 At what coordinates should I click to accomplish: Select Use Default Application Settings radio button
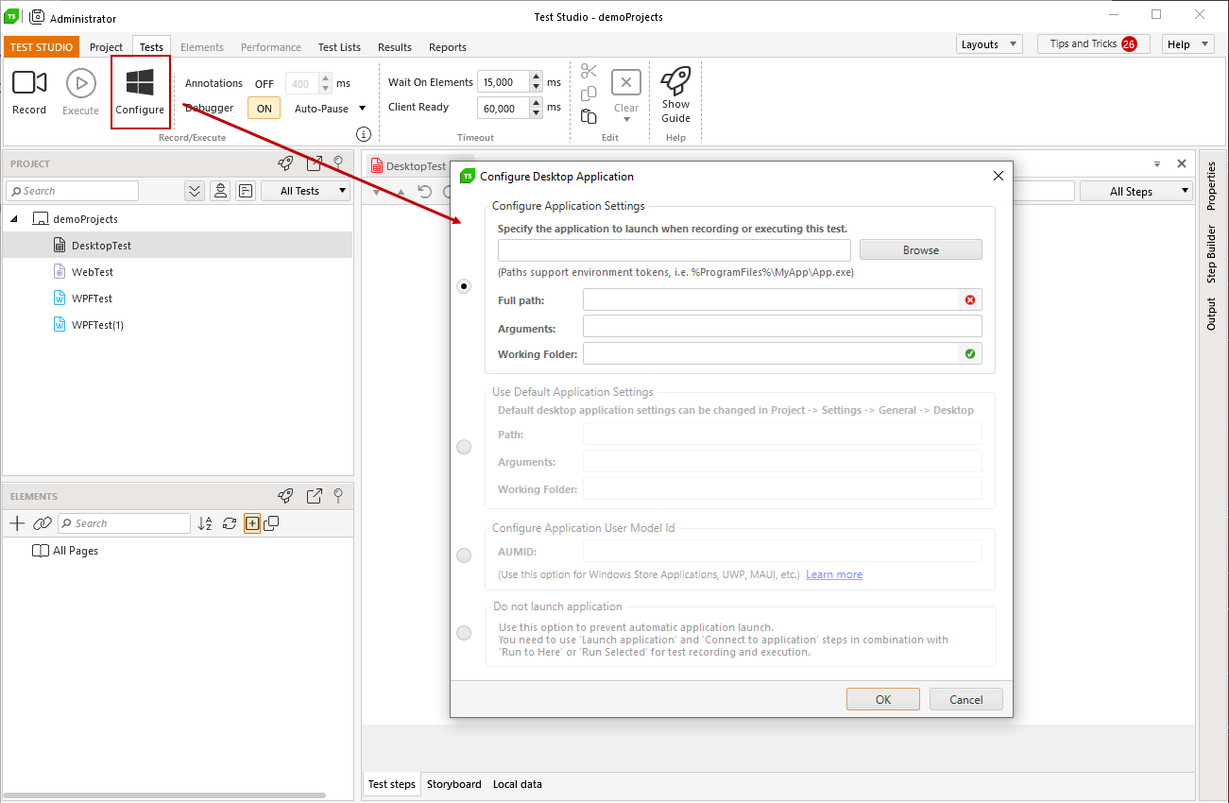[464, 447]
